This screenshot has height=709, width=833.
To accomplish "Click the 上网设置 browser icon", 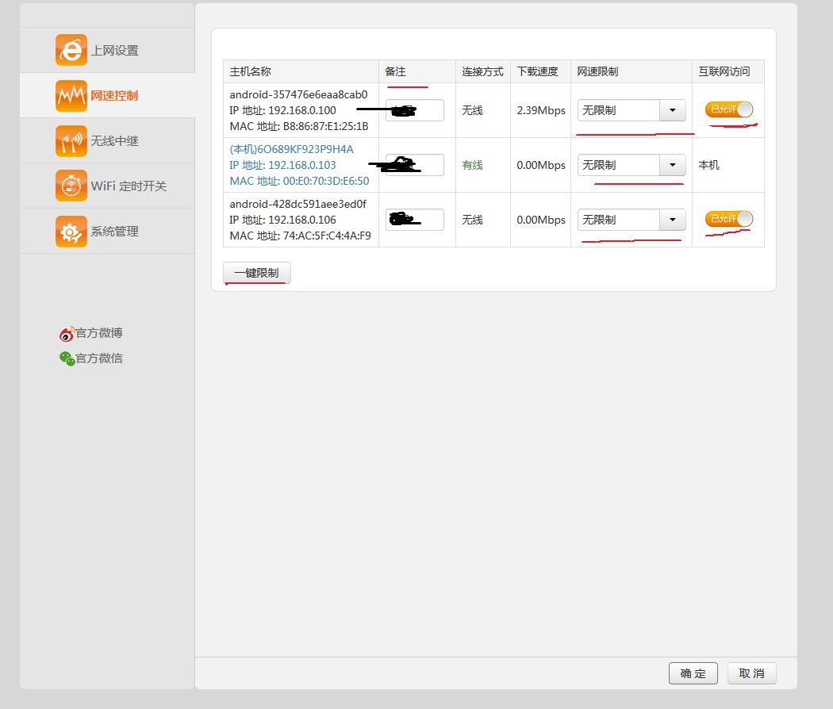I will [x=71, y=50].
